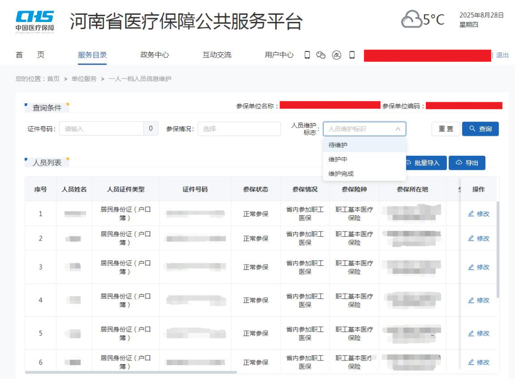Open the 政务中心 menu

pos(154,55)
